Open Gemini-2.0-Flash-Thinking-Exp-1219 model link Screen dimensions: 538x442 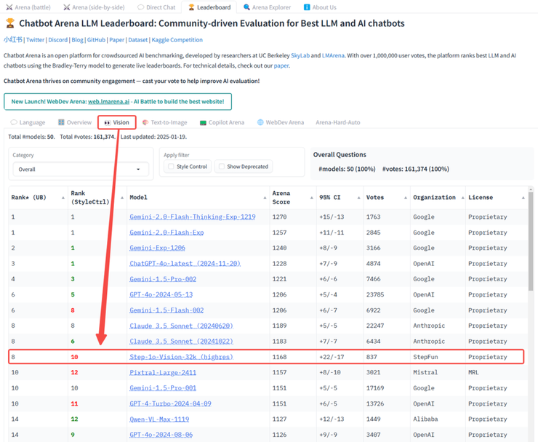point(192,217)
